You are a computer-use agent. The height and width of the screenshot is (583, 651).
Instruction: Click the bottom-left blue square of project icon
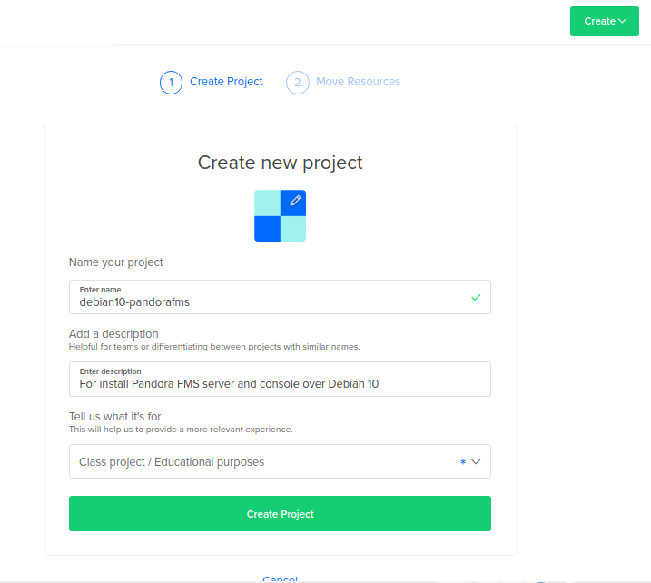[267, 229]
